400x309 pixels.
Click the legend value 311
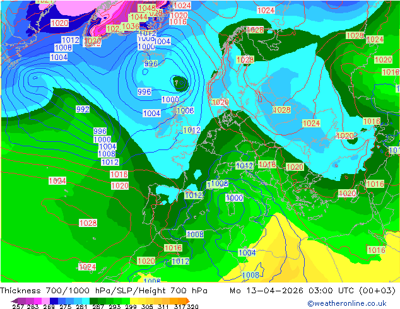(x=163, y=306)
